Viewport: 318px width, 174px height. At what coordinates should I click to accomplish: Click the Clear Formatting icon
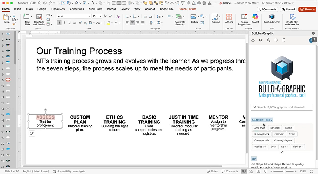(118, 16)
